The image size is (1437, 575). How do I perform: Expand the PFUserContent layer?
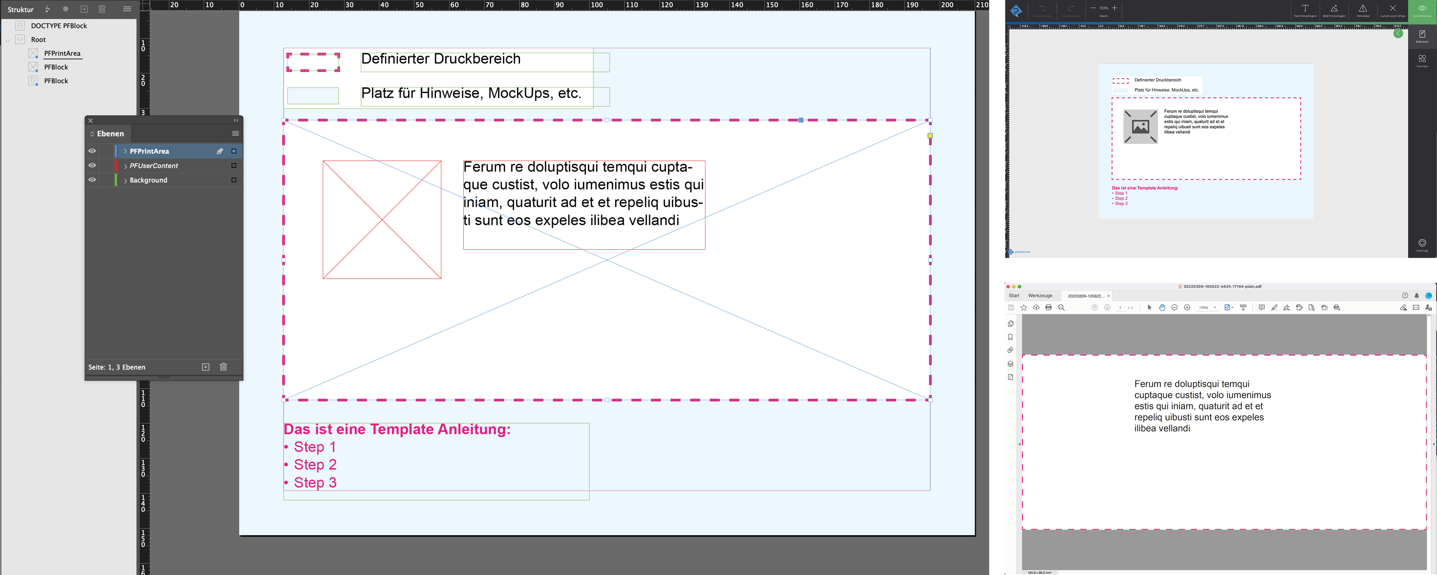tap(125, 166)
